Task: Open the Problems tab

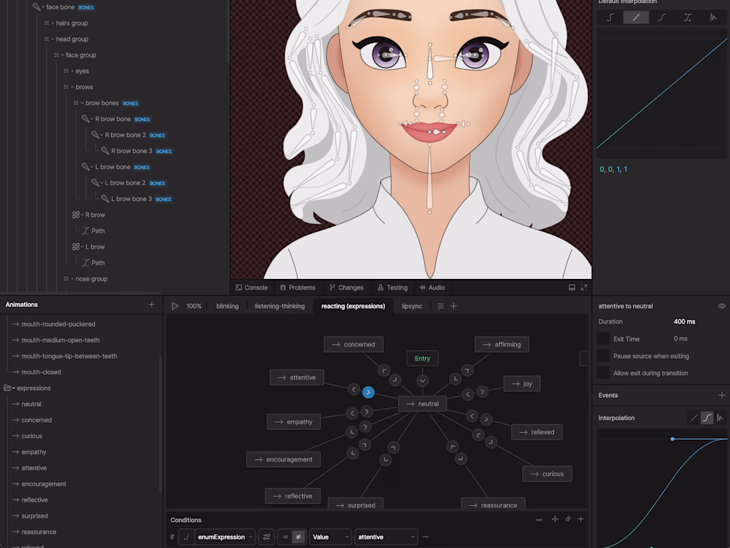Action: [x=297, y=288]
